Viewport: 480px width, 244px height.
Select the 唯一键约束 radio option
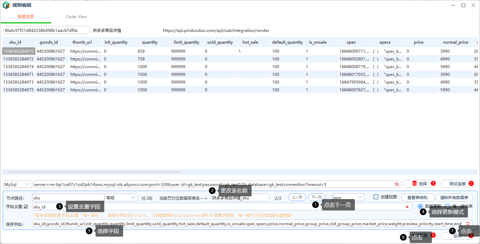447,206
